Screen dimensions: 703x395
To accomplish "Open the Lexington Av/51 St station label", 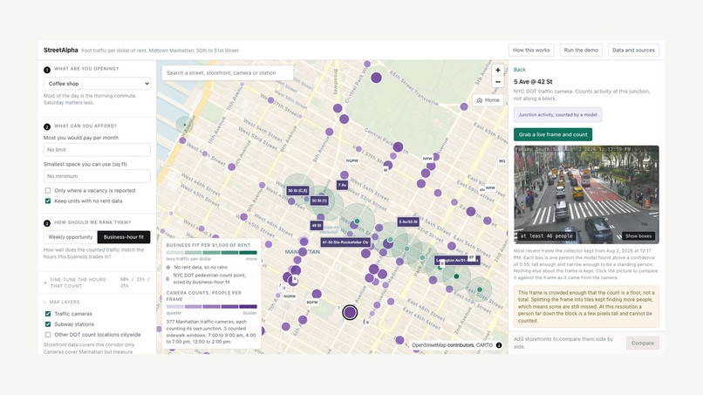I will click(457, 260).
